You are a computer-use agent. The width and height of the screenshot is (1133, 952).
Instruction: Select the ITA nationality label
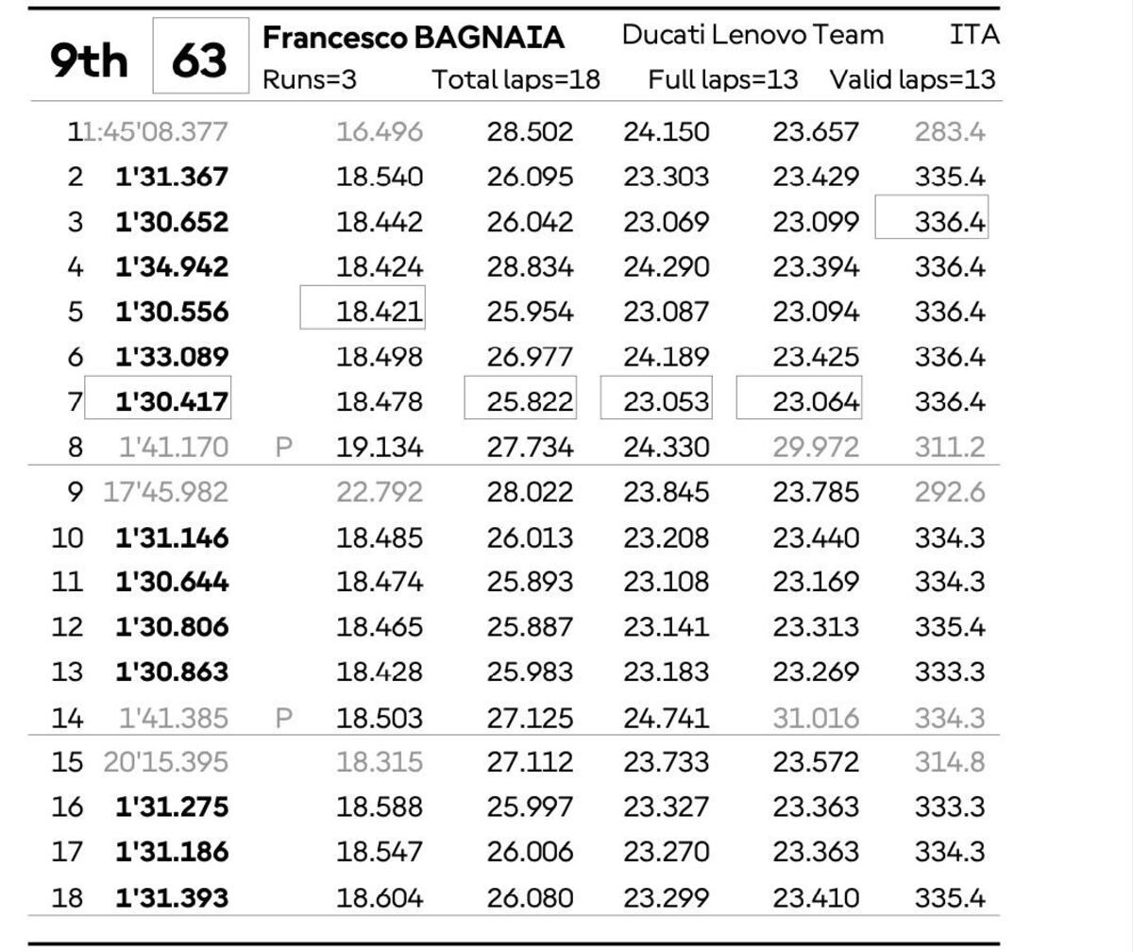point(973,36)
